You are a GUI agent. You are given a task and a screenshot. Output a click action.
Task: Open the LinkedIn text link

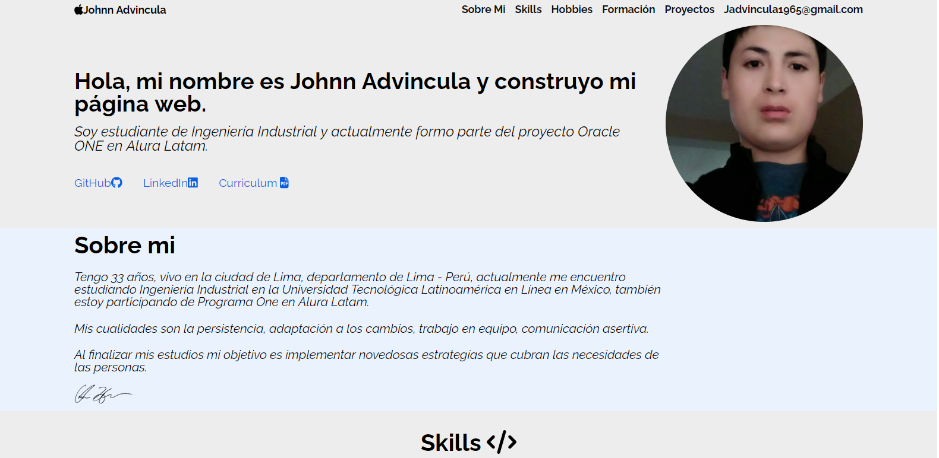click(x=165, y=183)
